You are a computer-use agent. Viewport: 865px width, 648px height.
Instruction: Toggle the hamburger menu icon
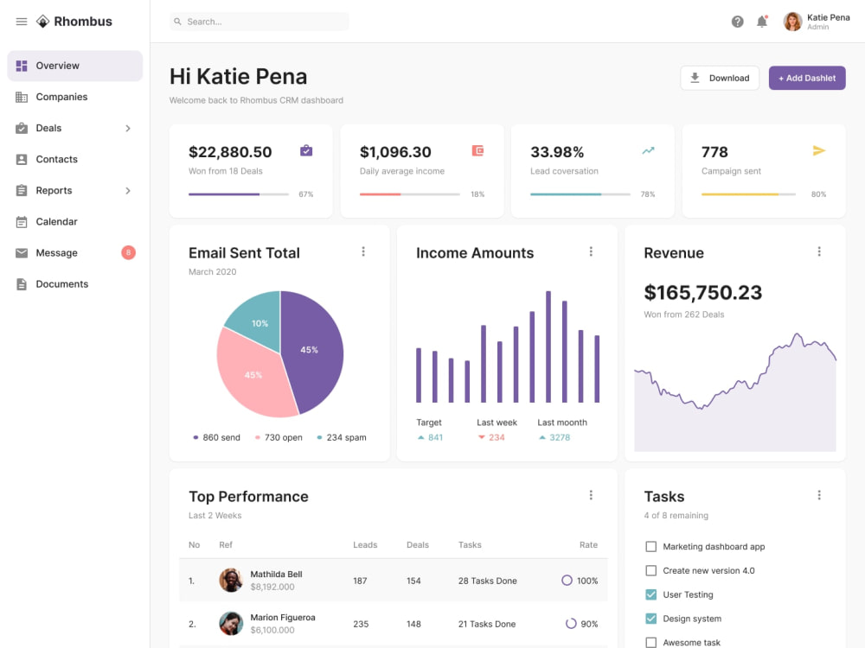22,22
